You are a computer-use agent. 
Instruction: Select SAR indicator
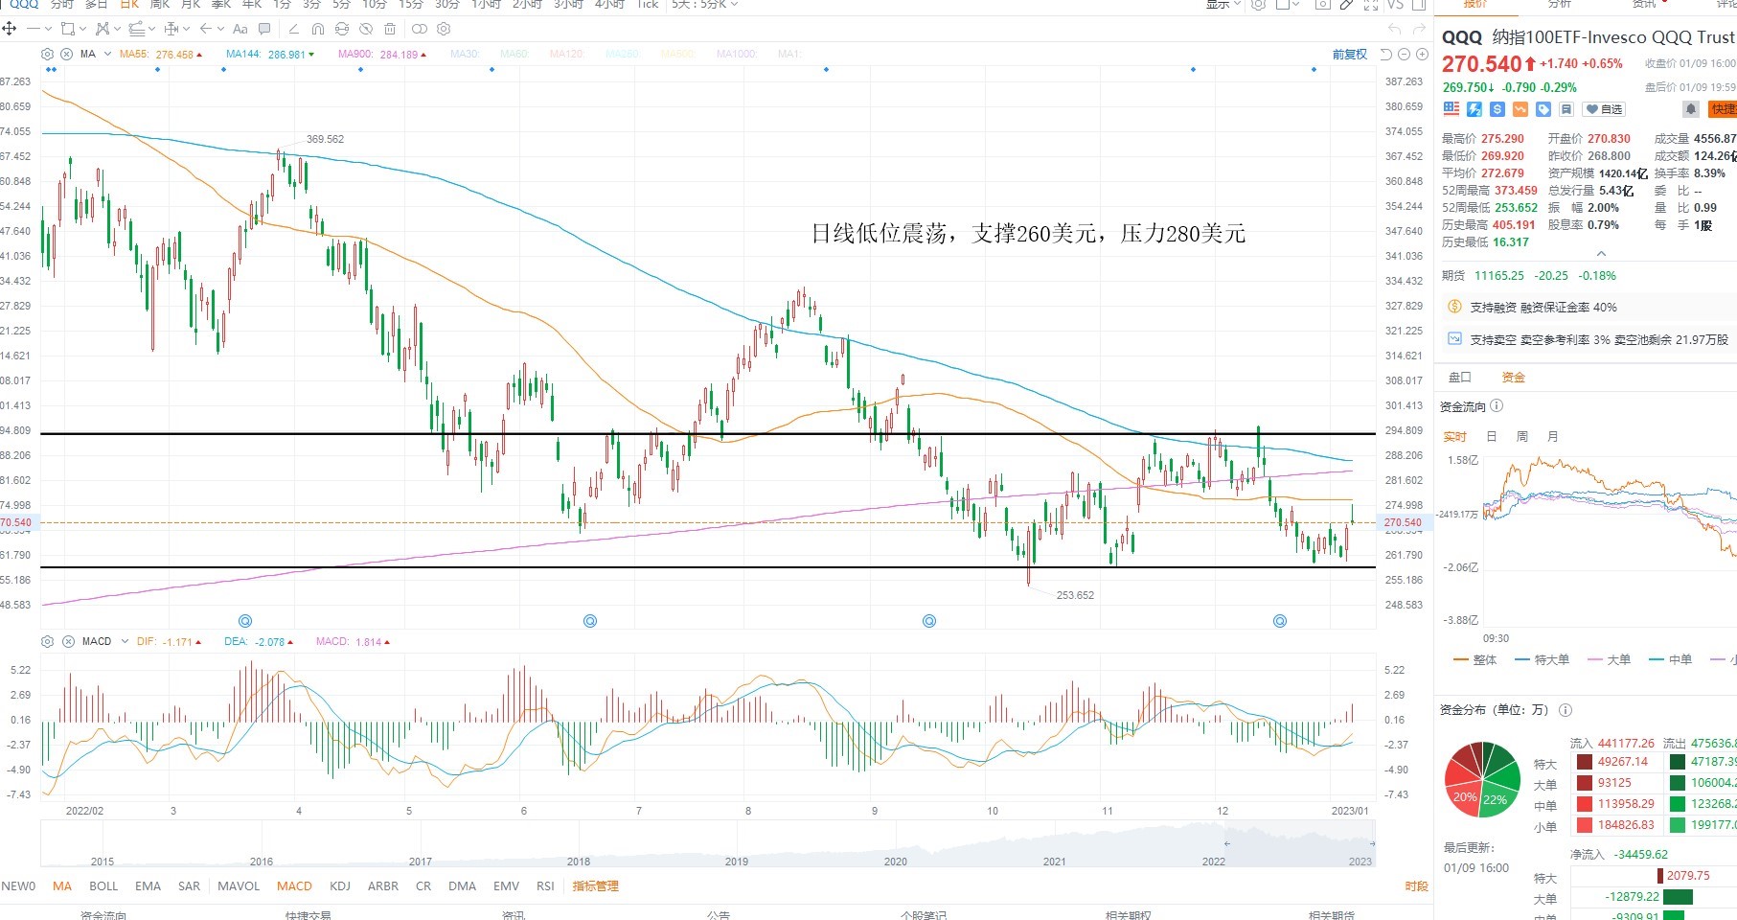(x=190, y=886)
